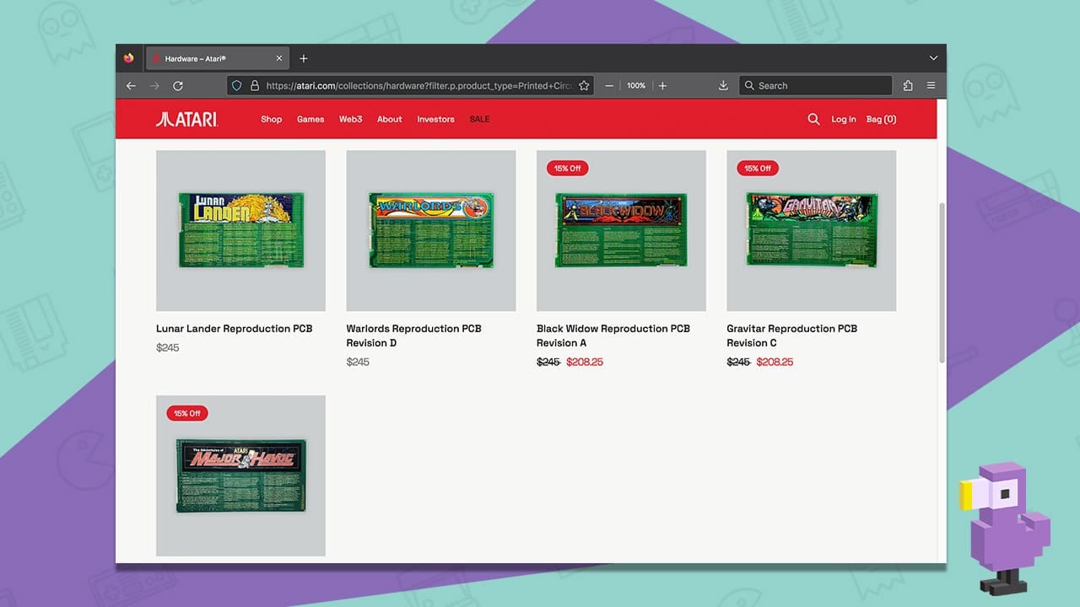The height and width of the screenshot is (607, 1080).
Task: Click the site security padlock icon
Action: tap(254, 85)
